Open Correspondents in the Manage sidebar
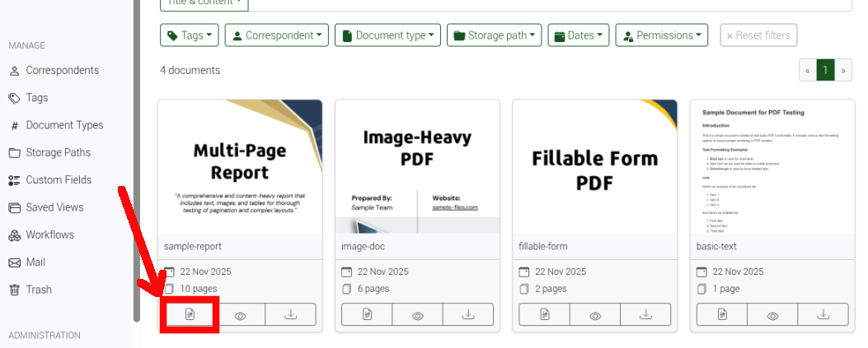The width and height of the screenshot is (868, 348). click(54, 70)
